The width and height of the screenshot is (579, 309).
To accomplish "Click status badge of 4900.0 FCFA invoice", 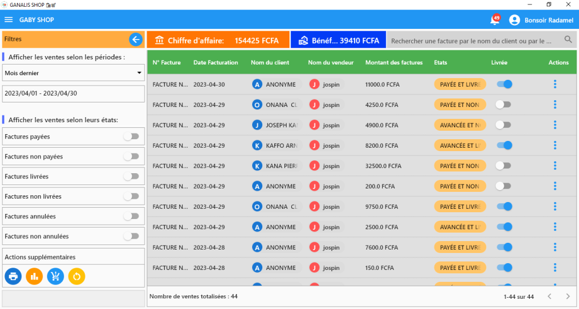I will click(x=460, y=125).
